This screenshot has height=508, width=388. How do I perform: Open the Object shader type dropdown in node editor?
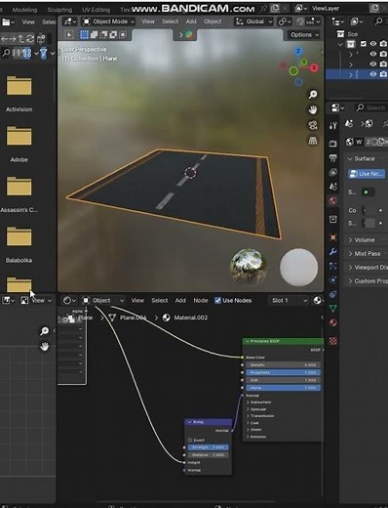coord(103,300)
